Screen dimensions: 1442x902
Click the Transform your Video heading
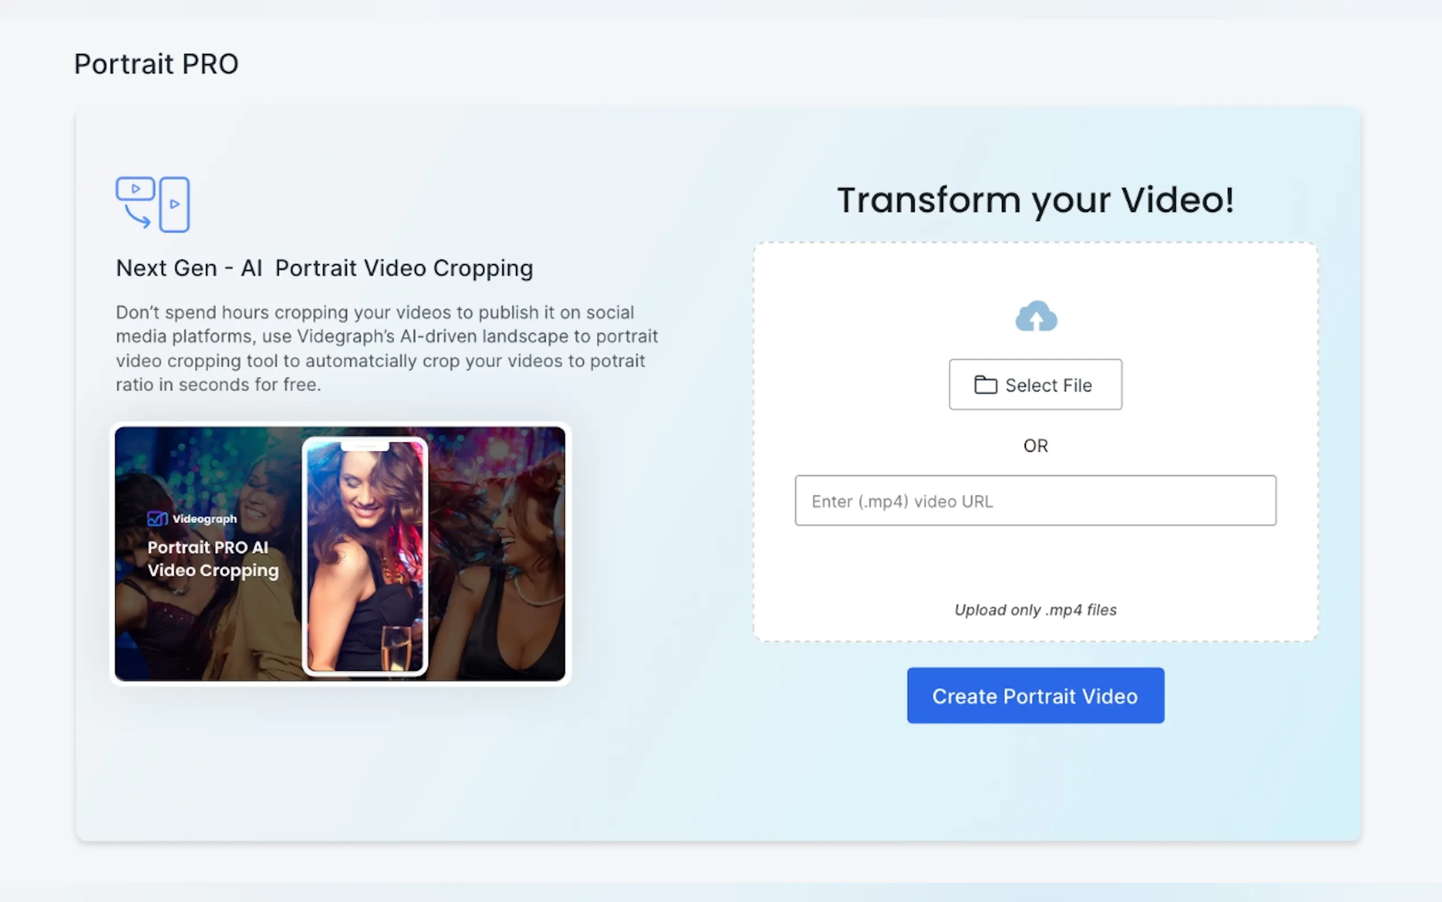tap(1036, 200)
